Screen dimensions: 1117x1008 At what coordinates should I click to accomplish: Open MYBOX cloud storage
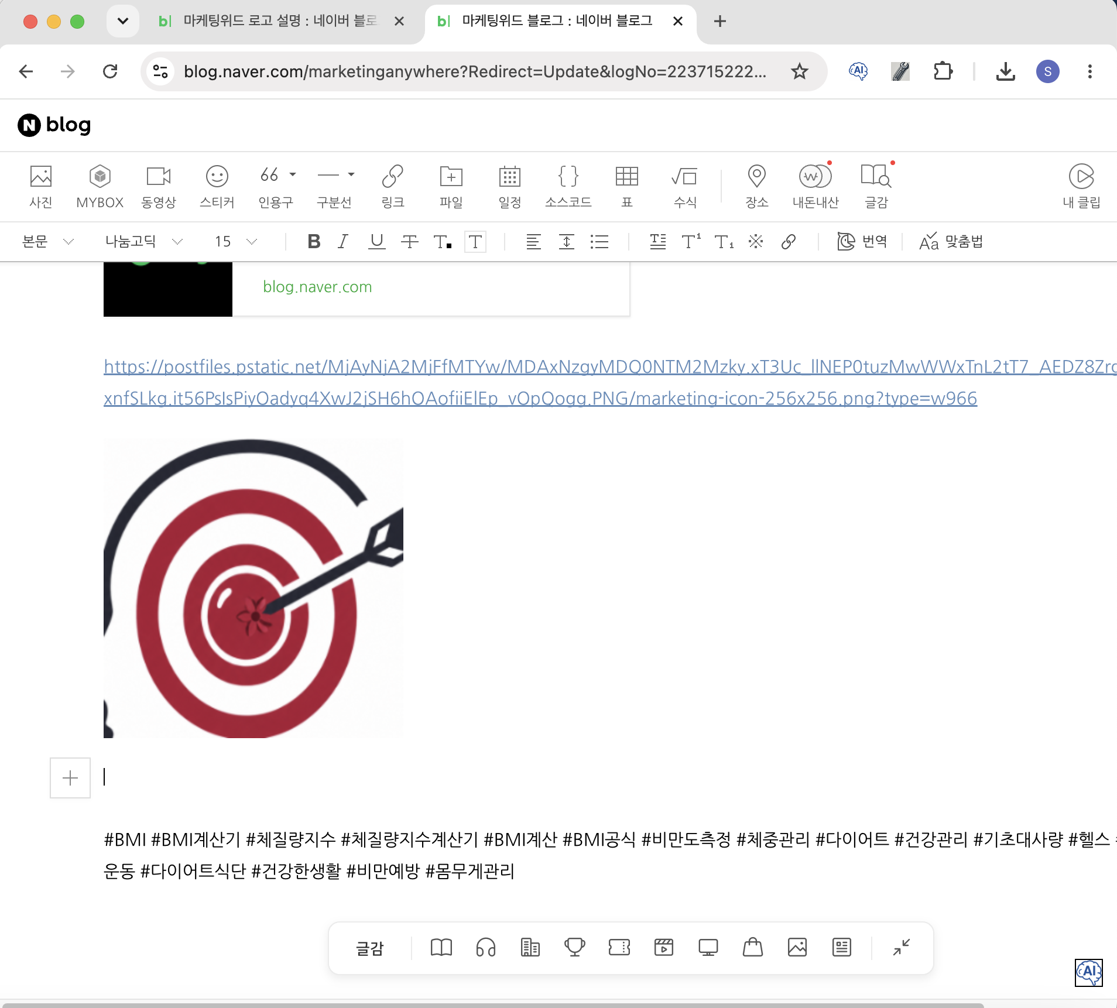tap(100, 186)
